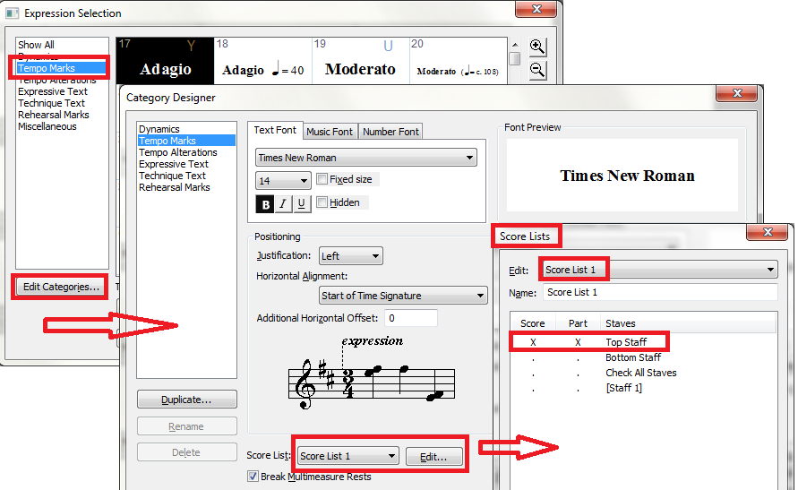798x490 pixels.
Task: Click the Edit Categories button
Action: click(x=62, y=287)
